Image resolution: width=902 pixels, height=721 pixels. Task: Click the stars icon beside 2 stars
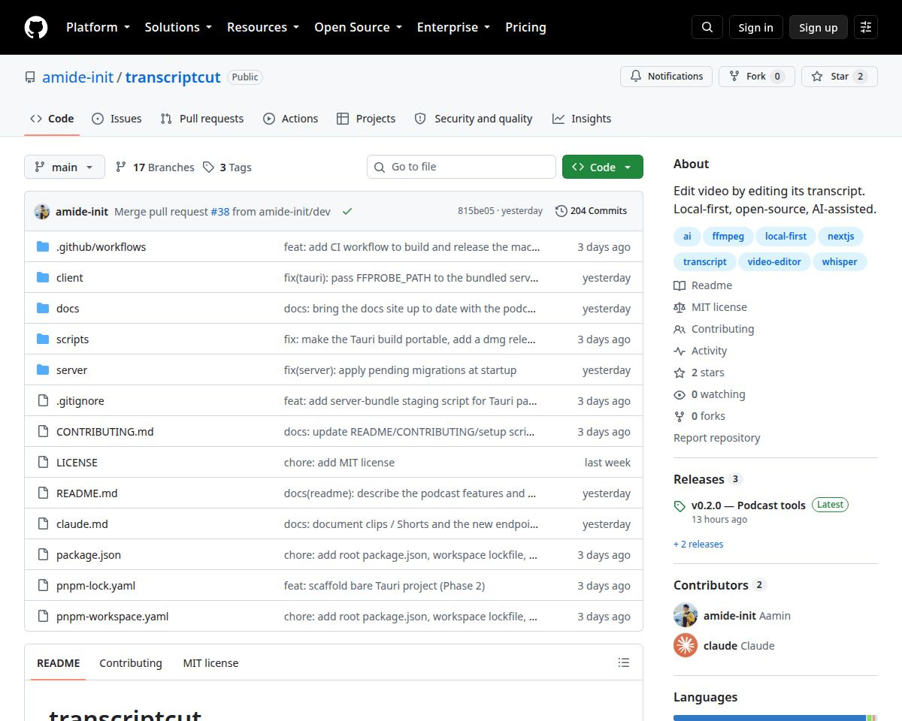tap(680, 373)
